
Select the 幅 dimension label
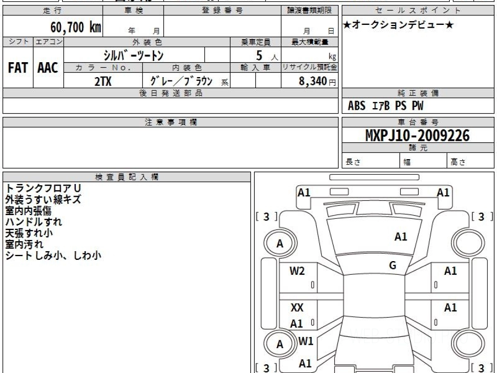pos(407,162)
